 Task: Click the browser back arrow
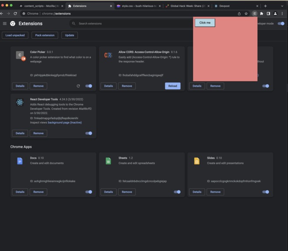pos(2,14)
